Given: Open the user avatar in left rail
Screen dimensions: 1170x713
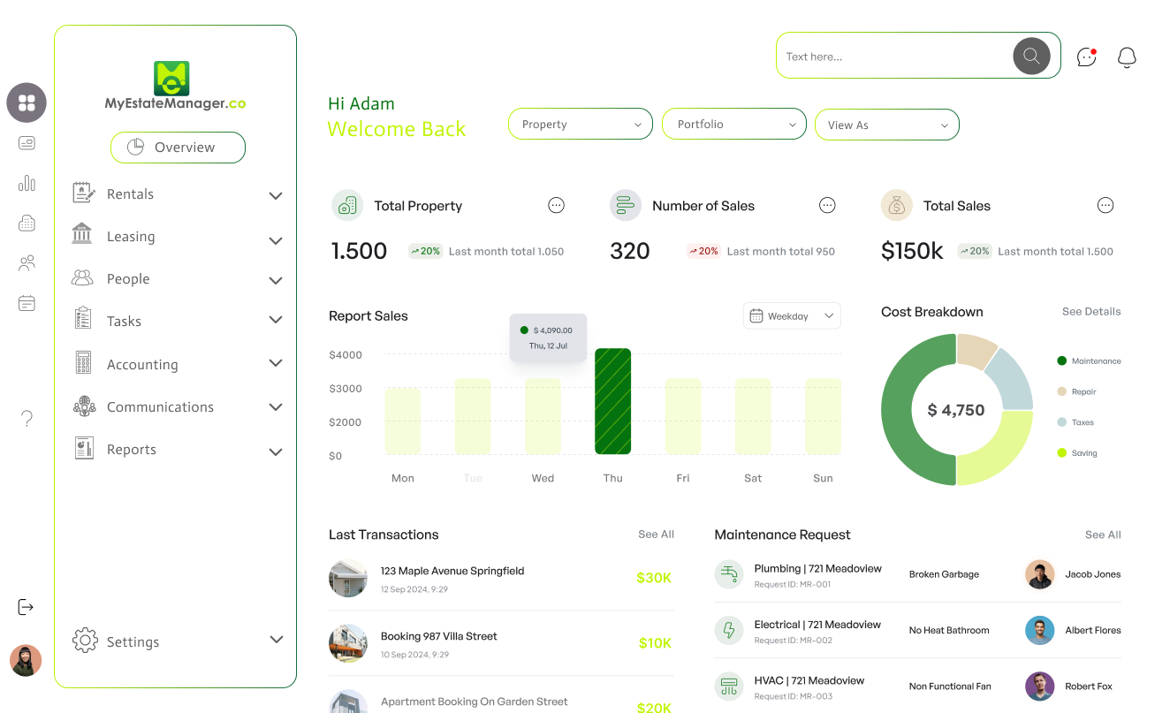Looking at the screenshot, I should pos(26,660).
